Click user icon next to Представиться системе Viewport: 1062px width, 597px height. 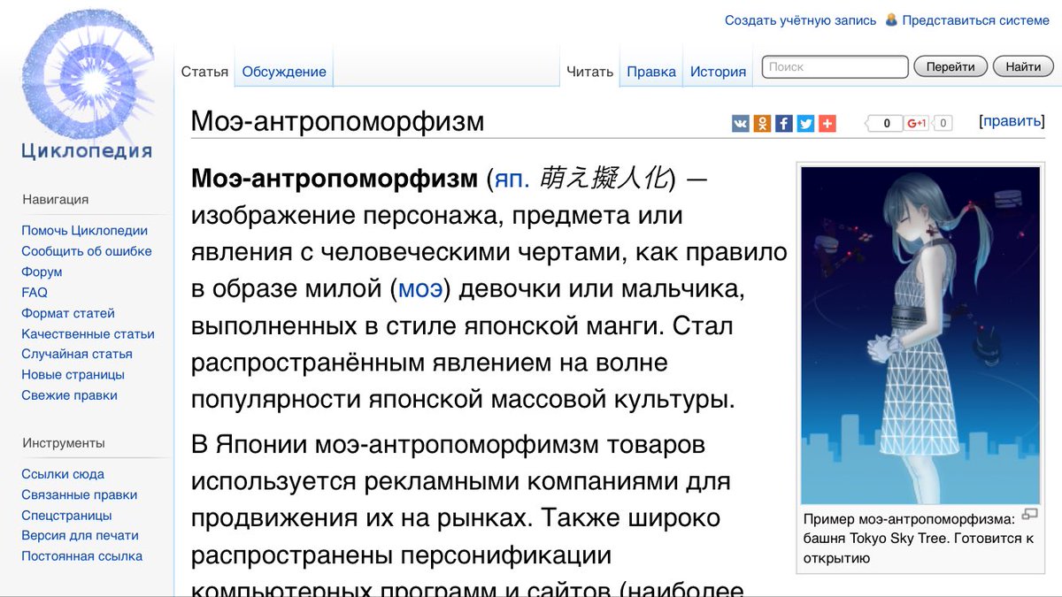[x=891, y=19]
